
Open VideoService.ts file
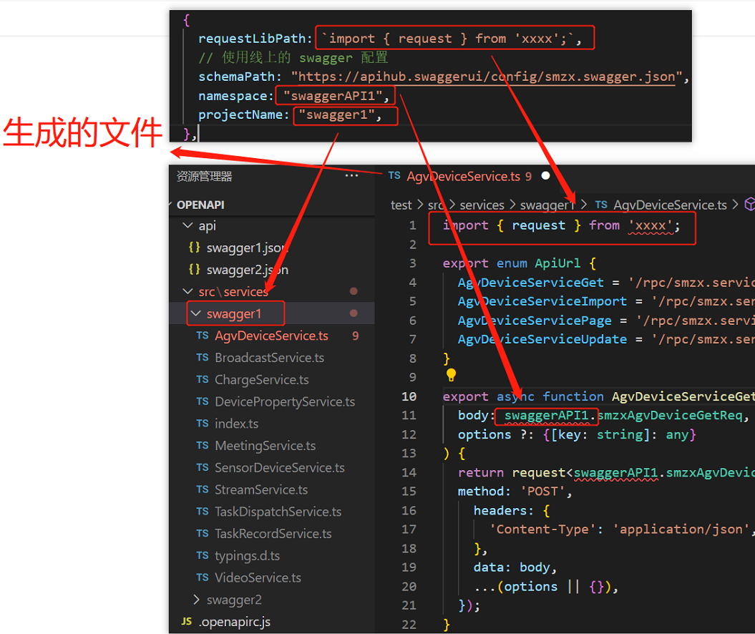(x=258, y=577)
